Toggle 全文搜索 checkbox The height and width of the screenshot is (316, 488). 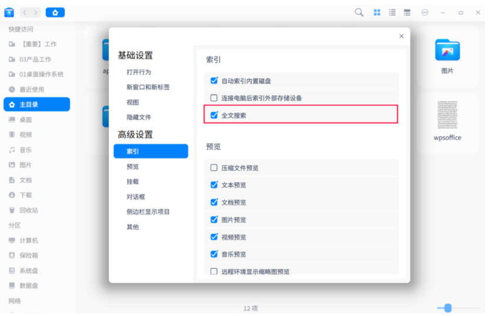214,115
